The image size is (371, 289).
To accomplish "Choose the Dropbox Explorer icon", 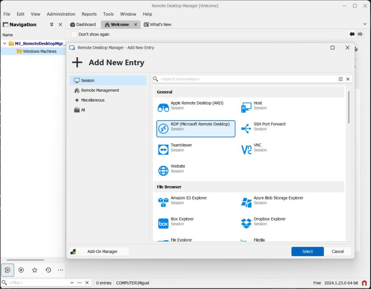I will point(246,223).
